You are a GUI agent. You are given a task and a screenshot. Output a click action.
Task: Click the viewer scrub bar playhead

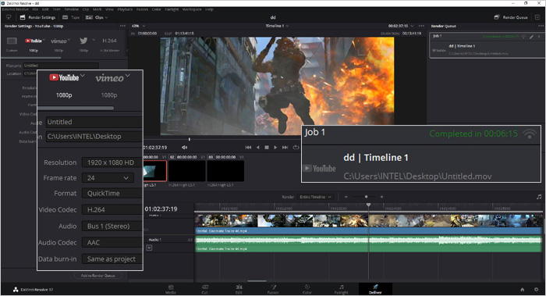click(190, 139)
